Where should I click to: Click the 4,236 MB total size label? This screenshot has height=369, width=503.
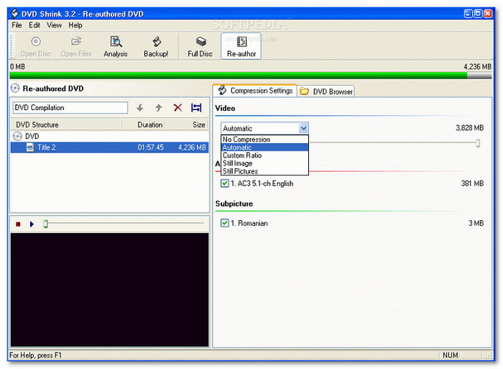477,66
